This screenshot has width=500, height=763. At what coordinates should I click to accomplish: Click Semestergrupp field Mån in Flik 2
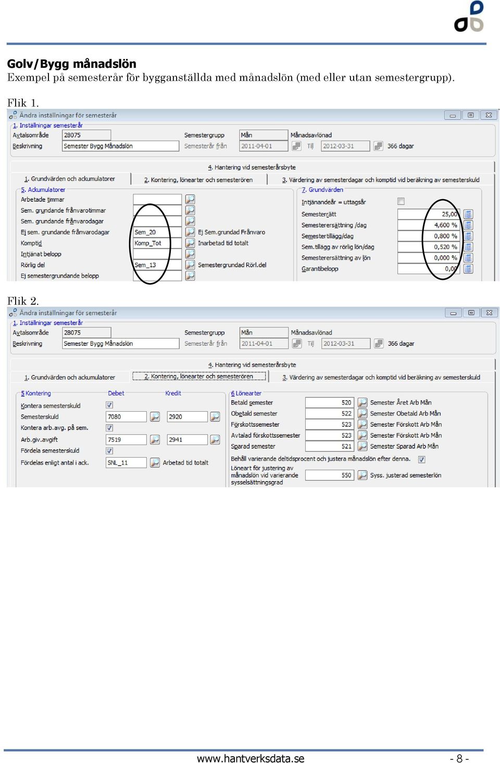(264, 333)
